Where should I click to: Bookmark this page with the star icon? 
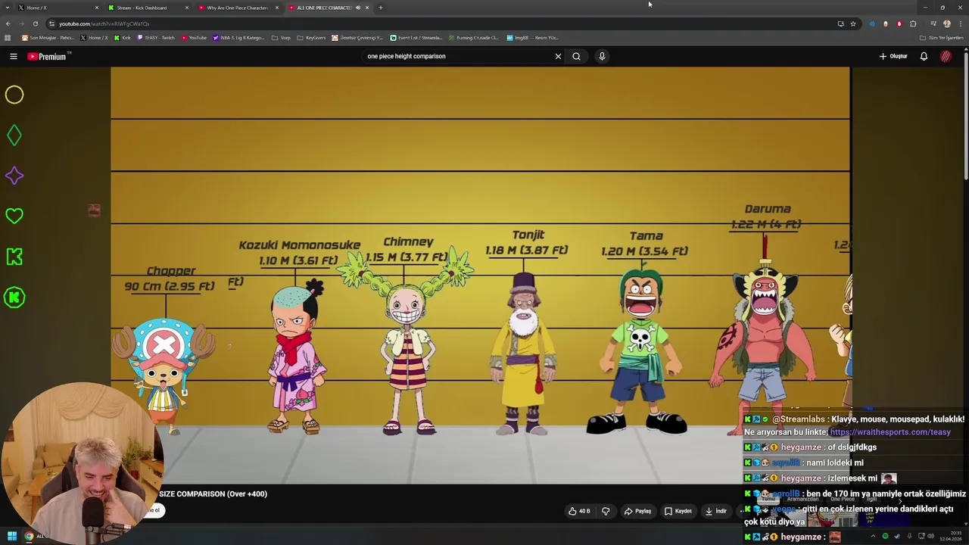853,23
